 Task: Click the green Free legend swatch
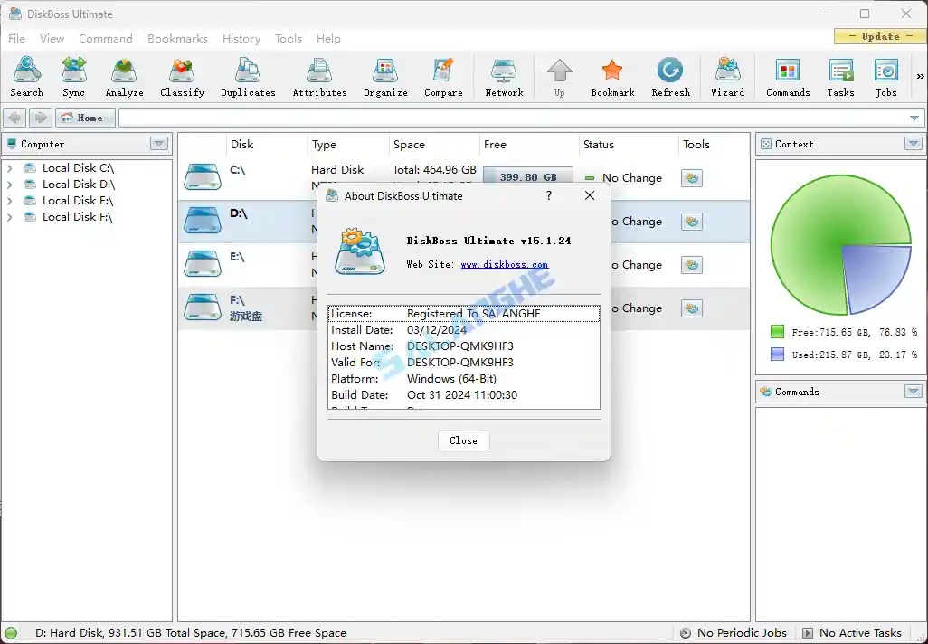tap(777, 332)
